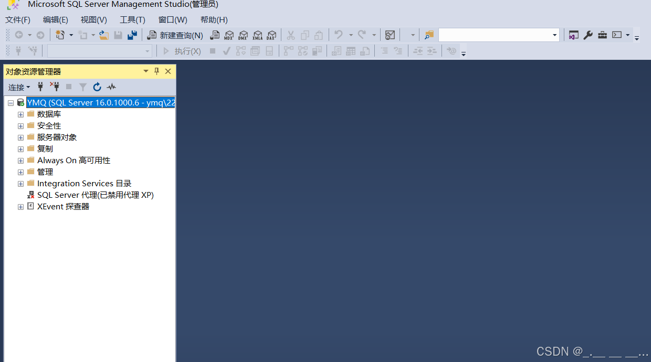Open 窗口(W) menu
The image size is (651, 362).
[x=173, y=20]
